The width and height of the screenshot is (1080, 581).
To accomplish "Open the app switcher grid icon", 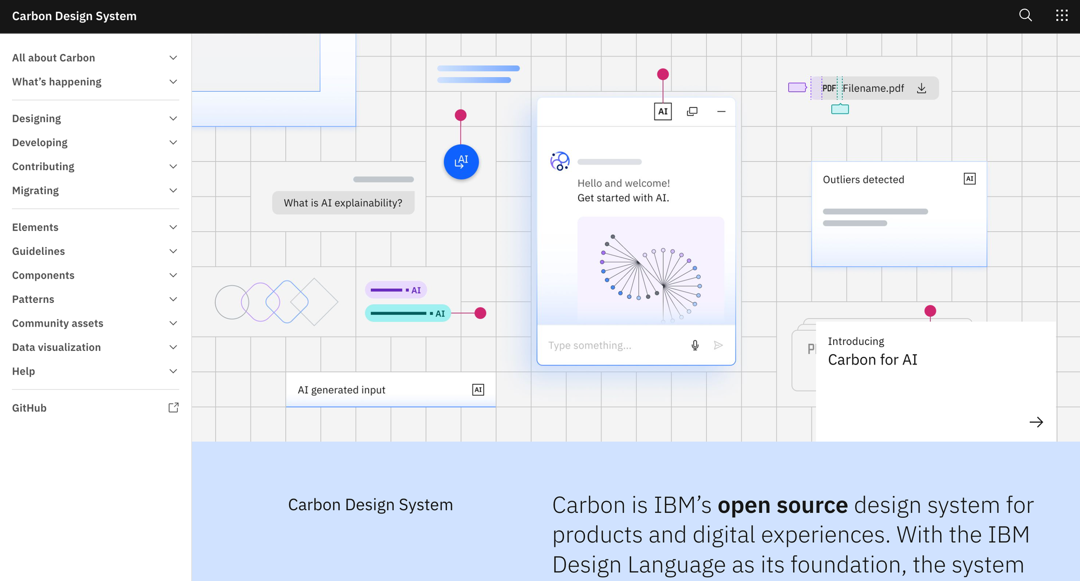I will pyautogui.click(x=1062, y=16).
